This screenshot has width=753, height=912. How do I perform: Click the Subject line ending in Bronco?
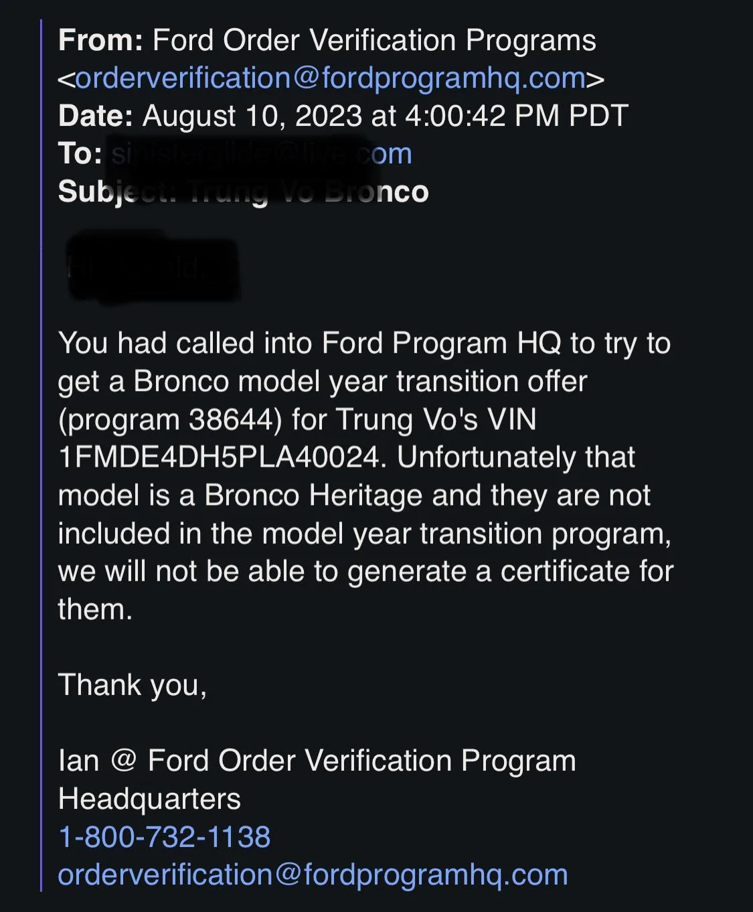[x=244, y=192]
